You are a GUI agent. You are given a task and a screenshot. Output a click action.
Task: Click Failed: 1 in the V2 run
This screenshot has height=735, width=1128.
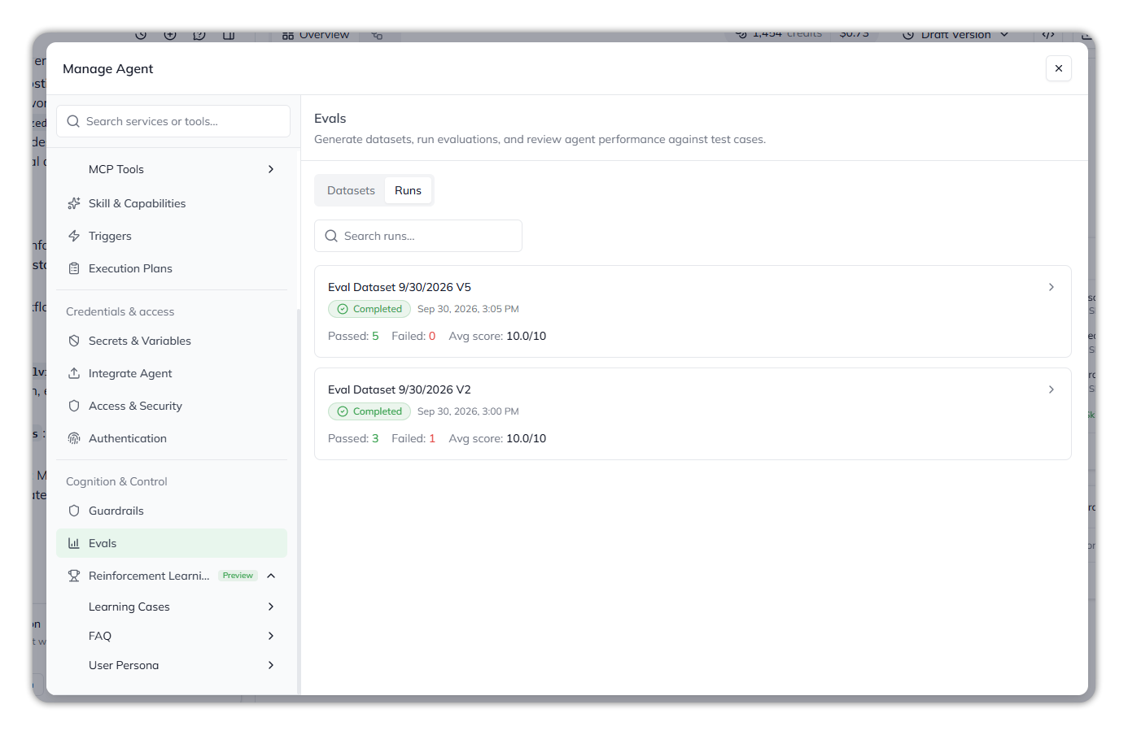tap(413, 438)
